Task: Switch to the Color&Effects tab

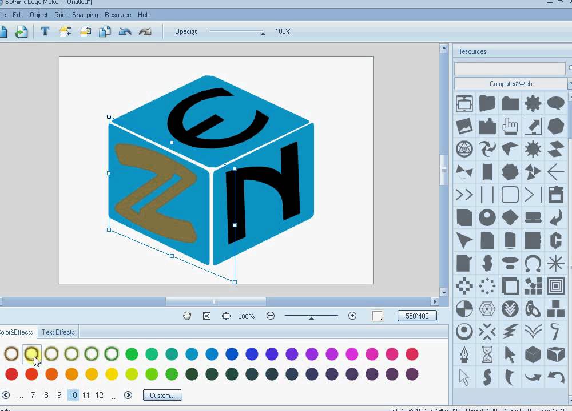Action: [x=17, y=332]
